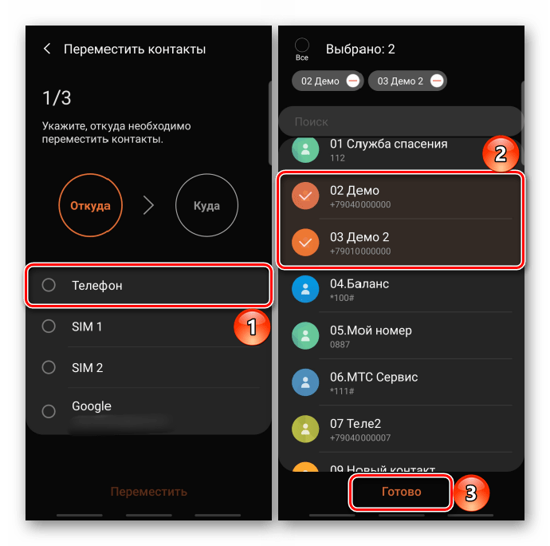Tap avatar icon of 05.Мой номер contact
This screenshot has height=546, width=550.
(x=305, y=335)
